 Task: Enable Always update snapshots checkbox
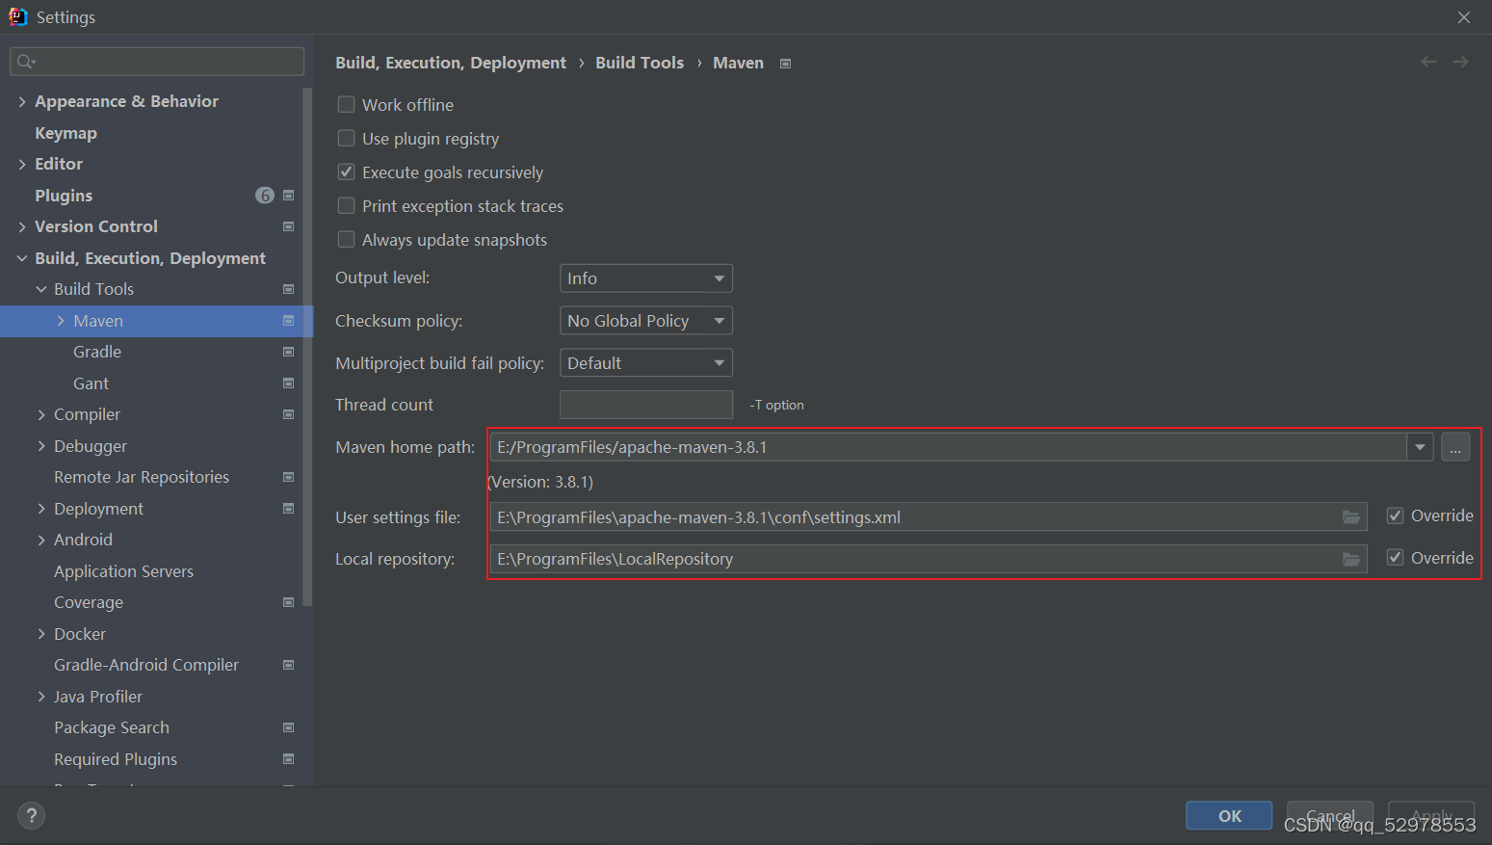click(x=346, y=239)
